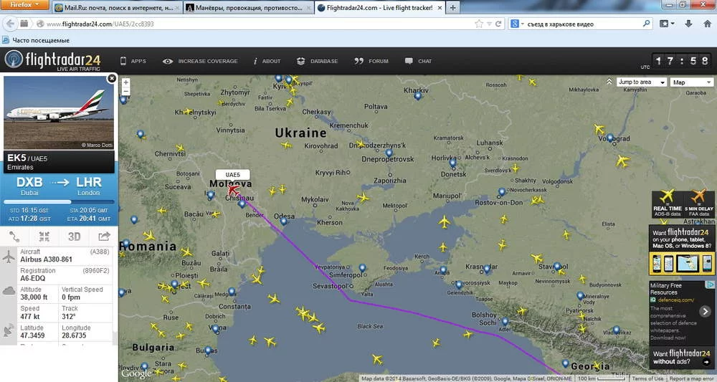The width and height of the screenshot is (717, 382).
Task: Click the Kharkiv airport pin marker
Action: 417,96
